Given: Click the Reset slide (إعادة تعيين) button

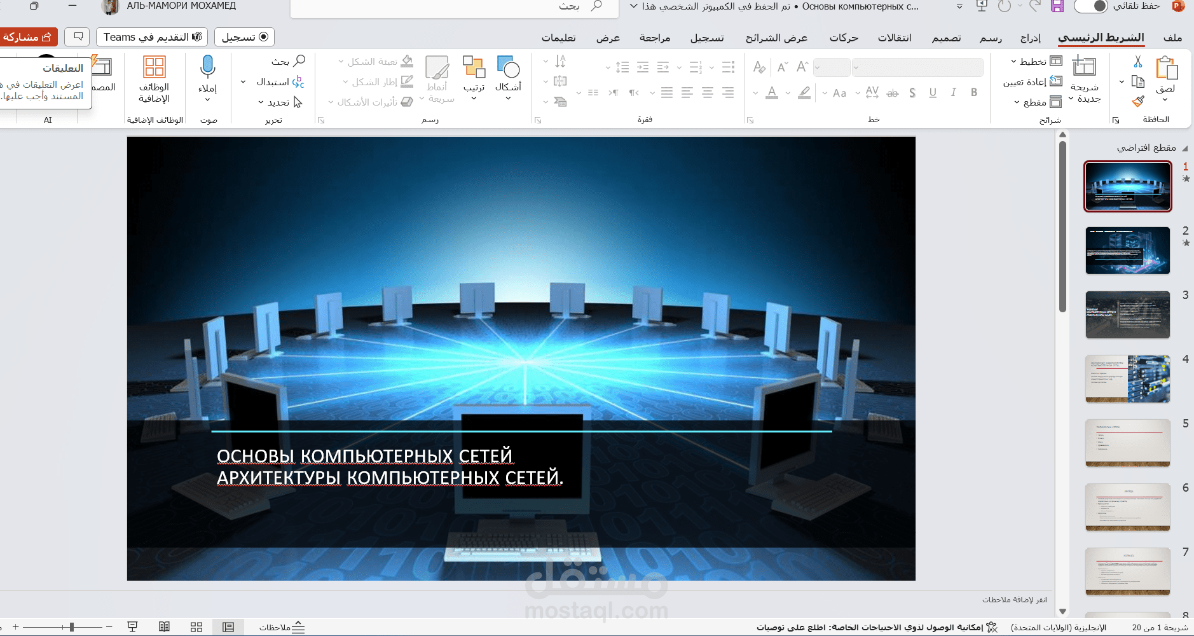Looking at the screenshot, I should pos(1033,82).
